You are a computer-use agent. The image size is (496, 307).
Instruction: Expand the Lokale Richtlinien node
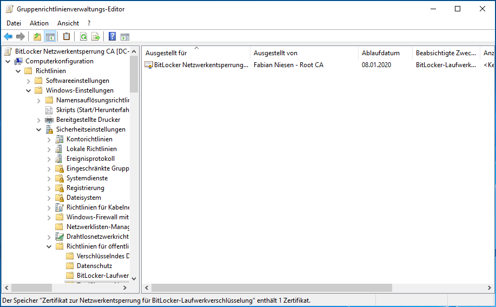point(49,149)
